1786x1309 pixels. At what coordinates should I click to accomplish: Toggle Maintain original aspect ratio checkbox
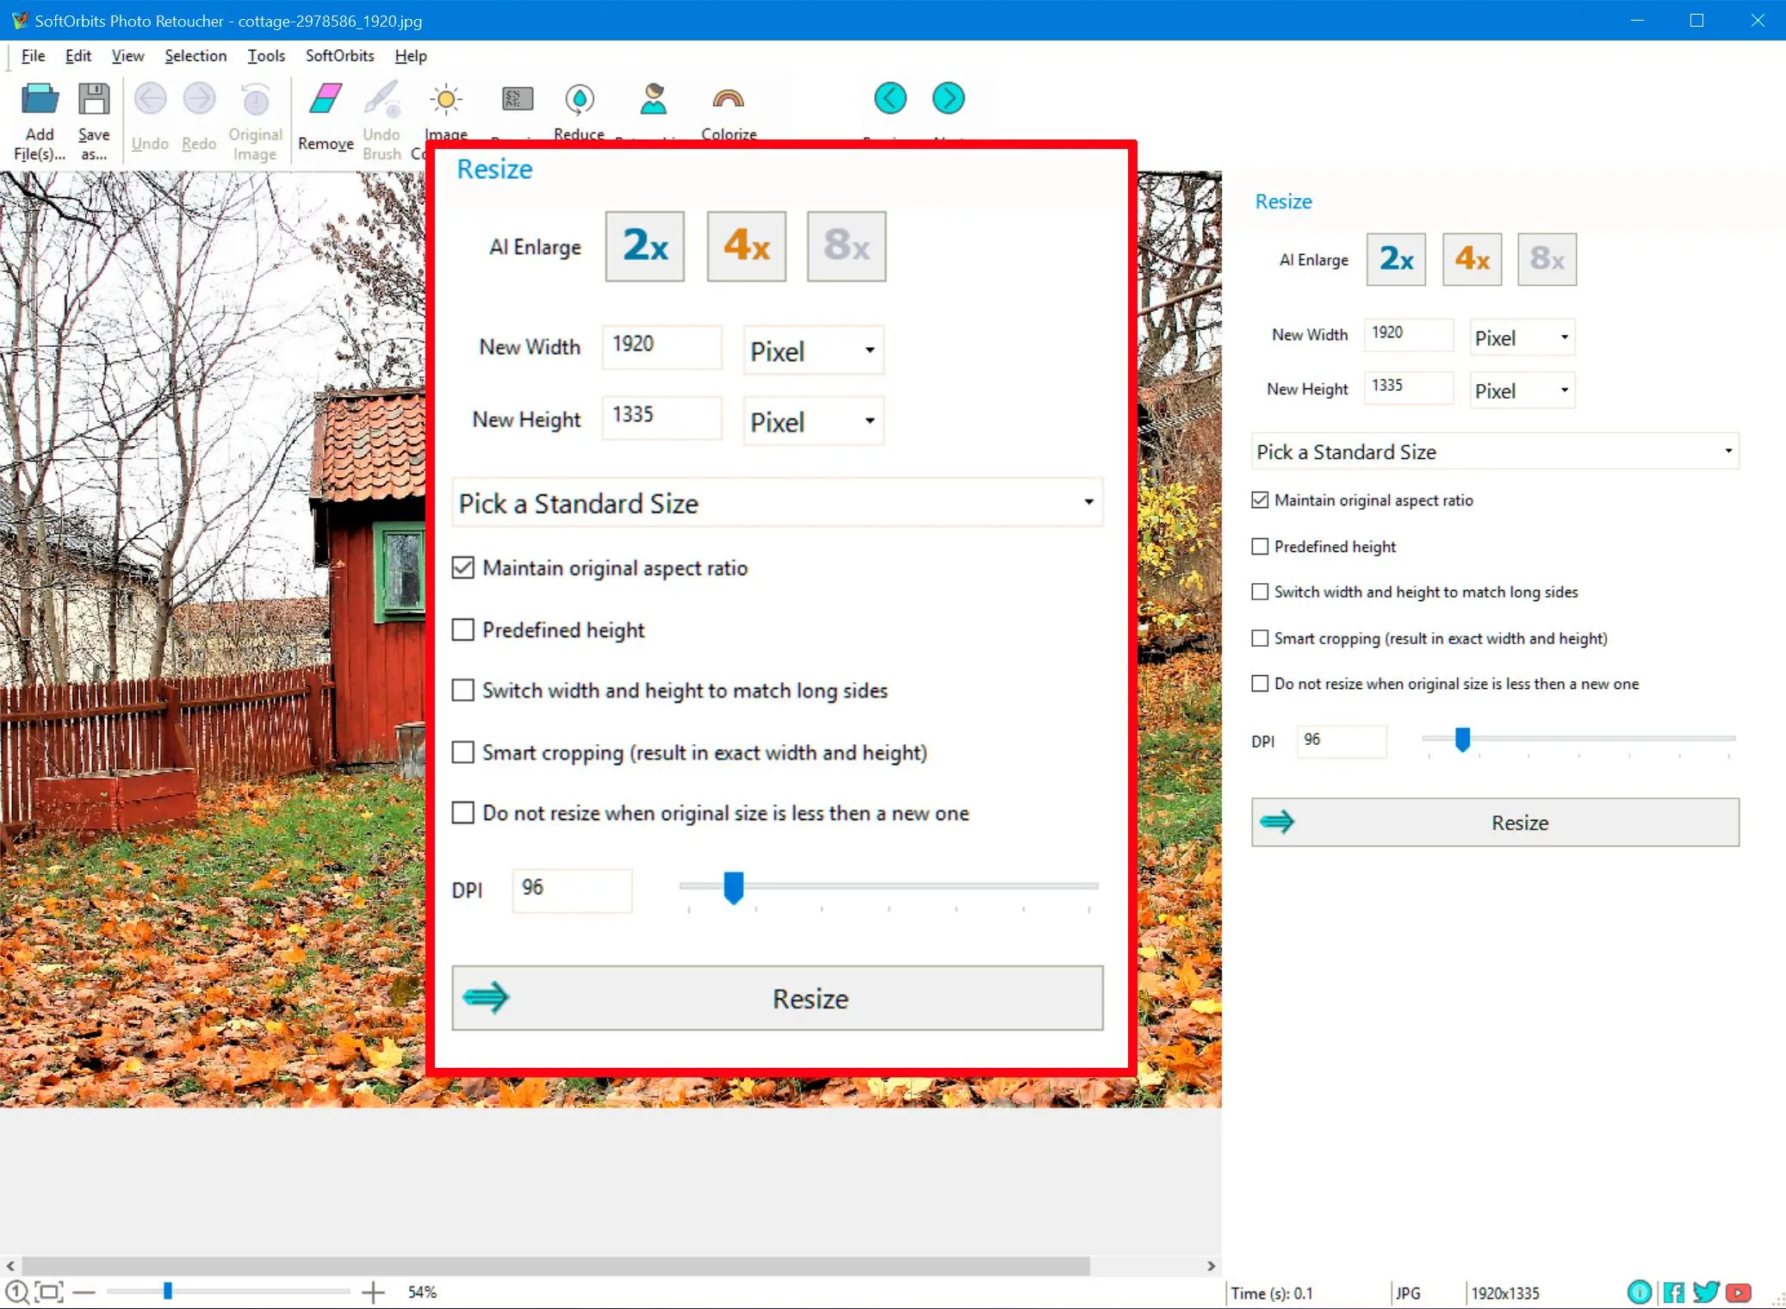pyautogui.click(x=463, y=568)
